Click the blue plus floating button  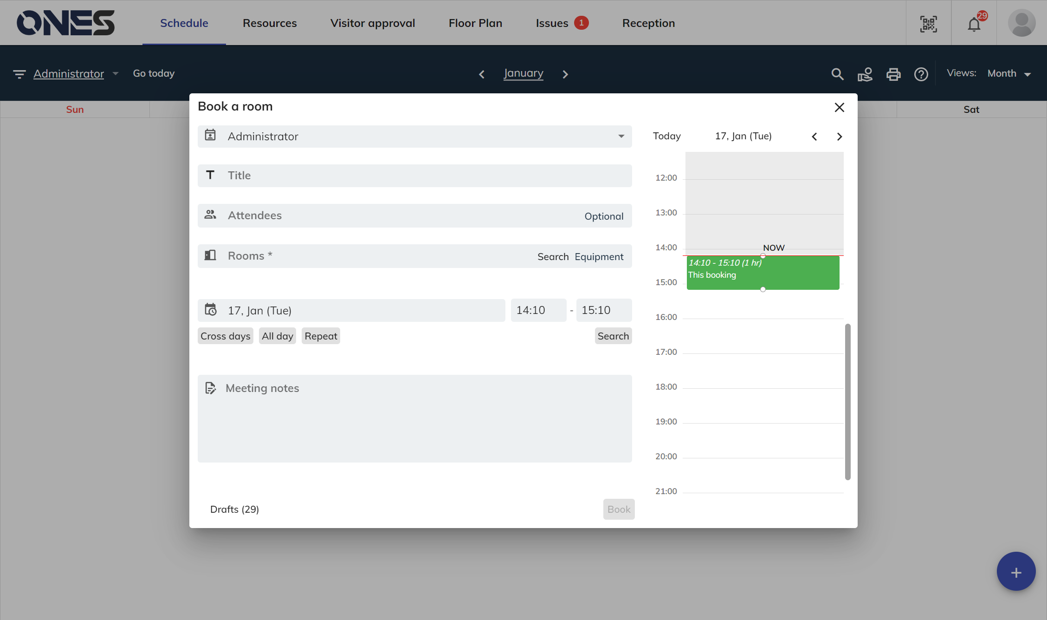pos(1015,572)
